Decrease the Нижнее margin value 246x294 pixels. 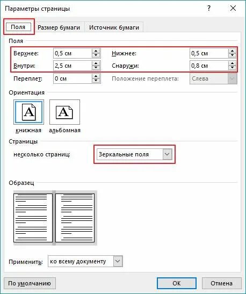233,55
